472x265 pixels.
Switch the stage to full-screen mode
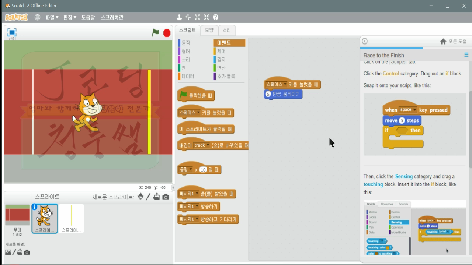click(12, 32)
